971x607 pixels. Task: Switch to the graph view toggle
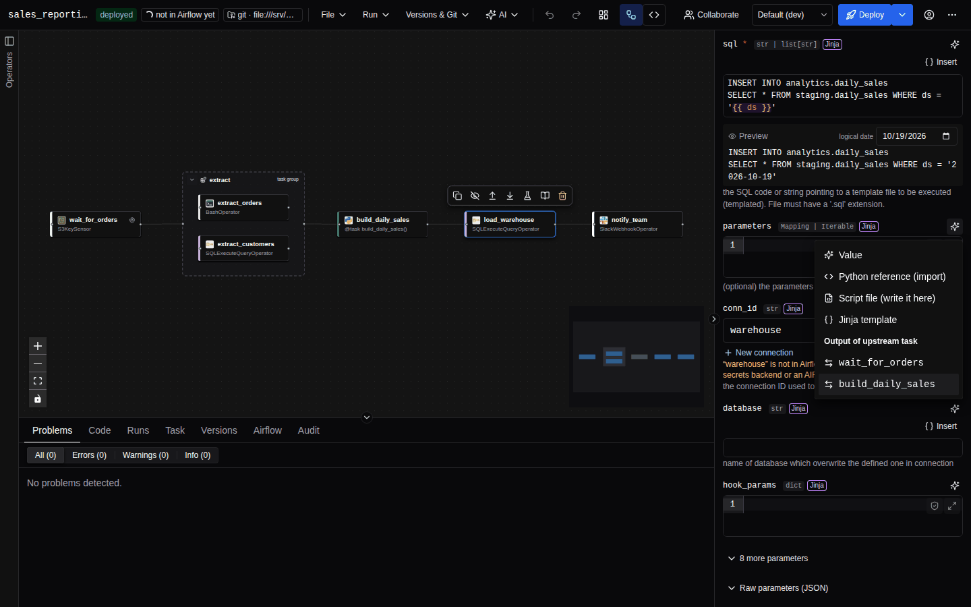point(631,15)
